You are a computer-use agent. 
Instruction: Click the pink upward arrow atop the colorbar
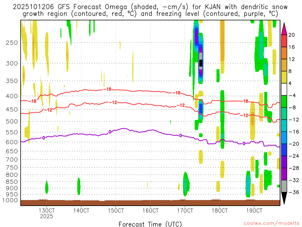284,29
